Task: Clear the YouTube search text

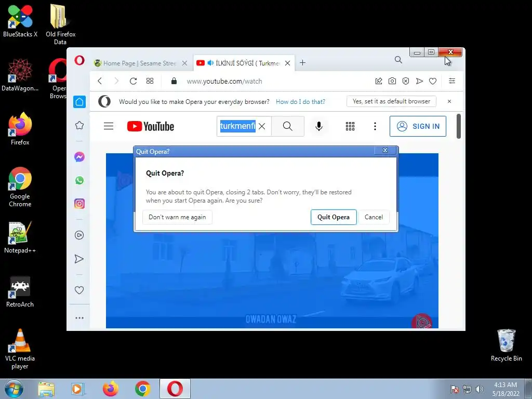Action: (262, 126)
